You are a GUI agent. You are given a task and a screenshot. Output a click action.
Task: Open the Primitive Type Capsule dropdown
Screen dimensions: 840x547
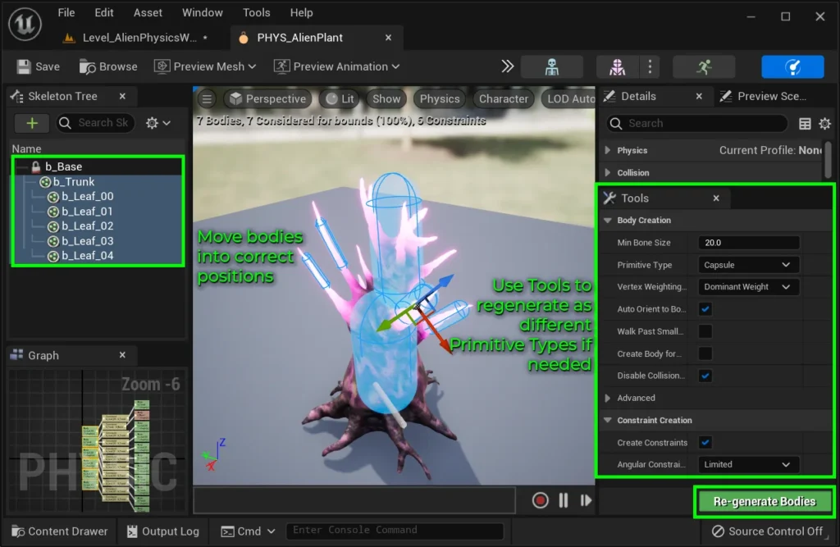click(748, 265)
